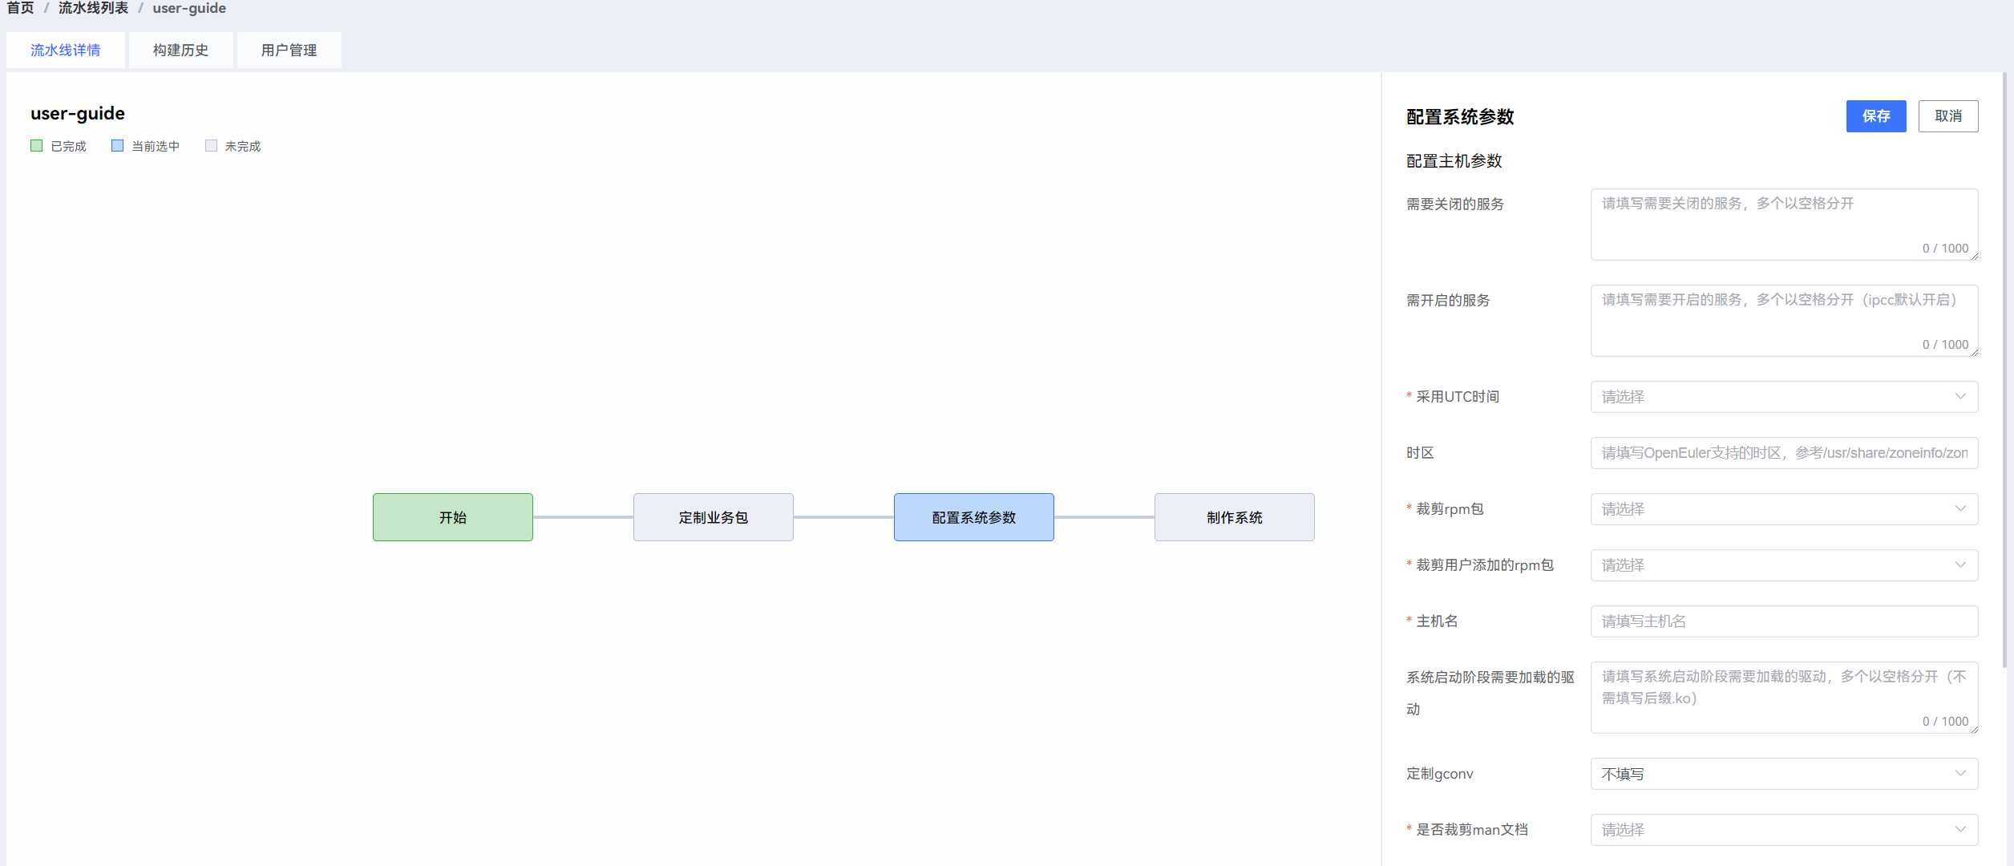This screenshot has height=866, width=2014.
Task: Switch to the 构建历史 tab
Action: click(180, 51)
